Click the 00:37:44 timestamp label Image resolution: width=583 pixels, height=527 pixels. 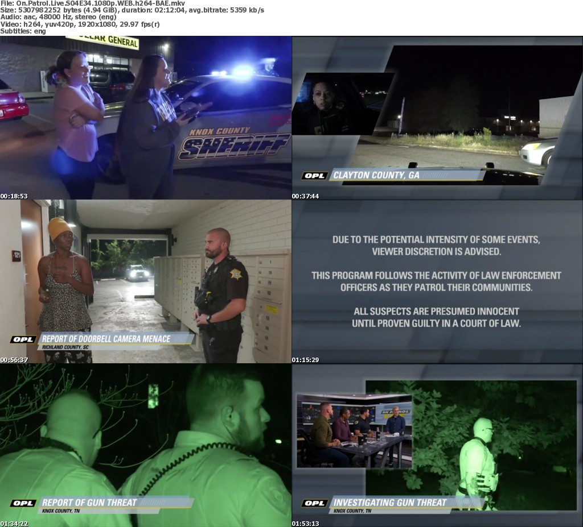coord(305,196)
